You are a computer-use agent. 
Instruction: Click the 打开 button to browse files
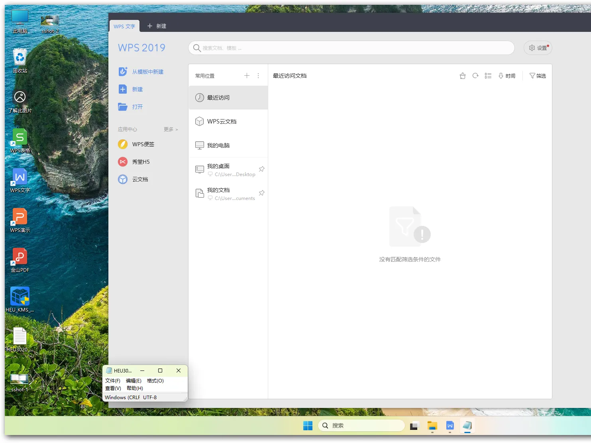point(137,107)
